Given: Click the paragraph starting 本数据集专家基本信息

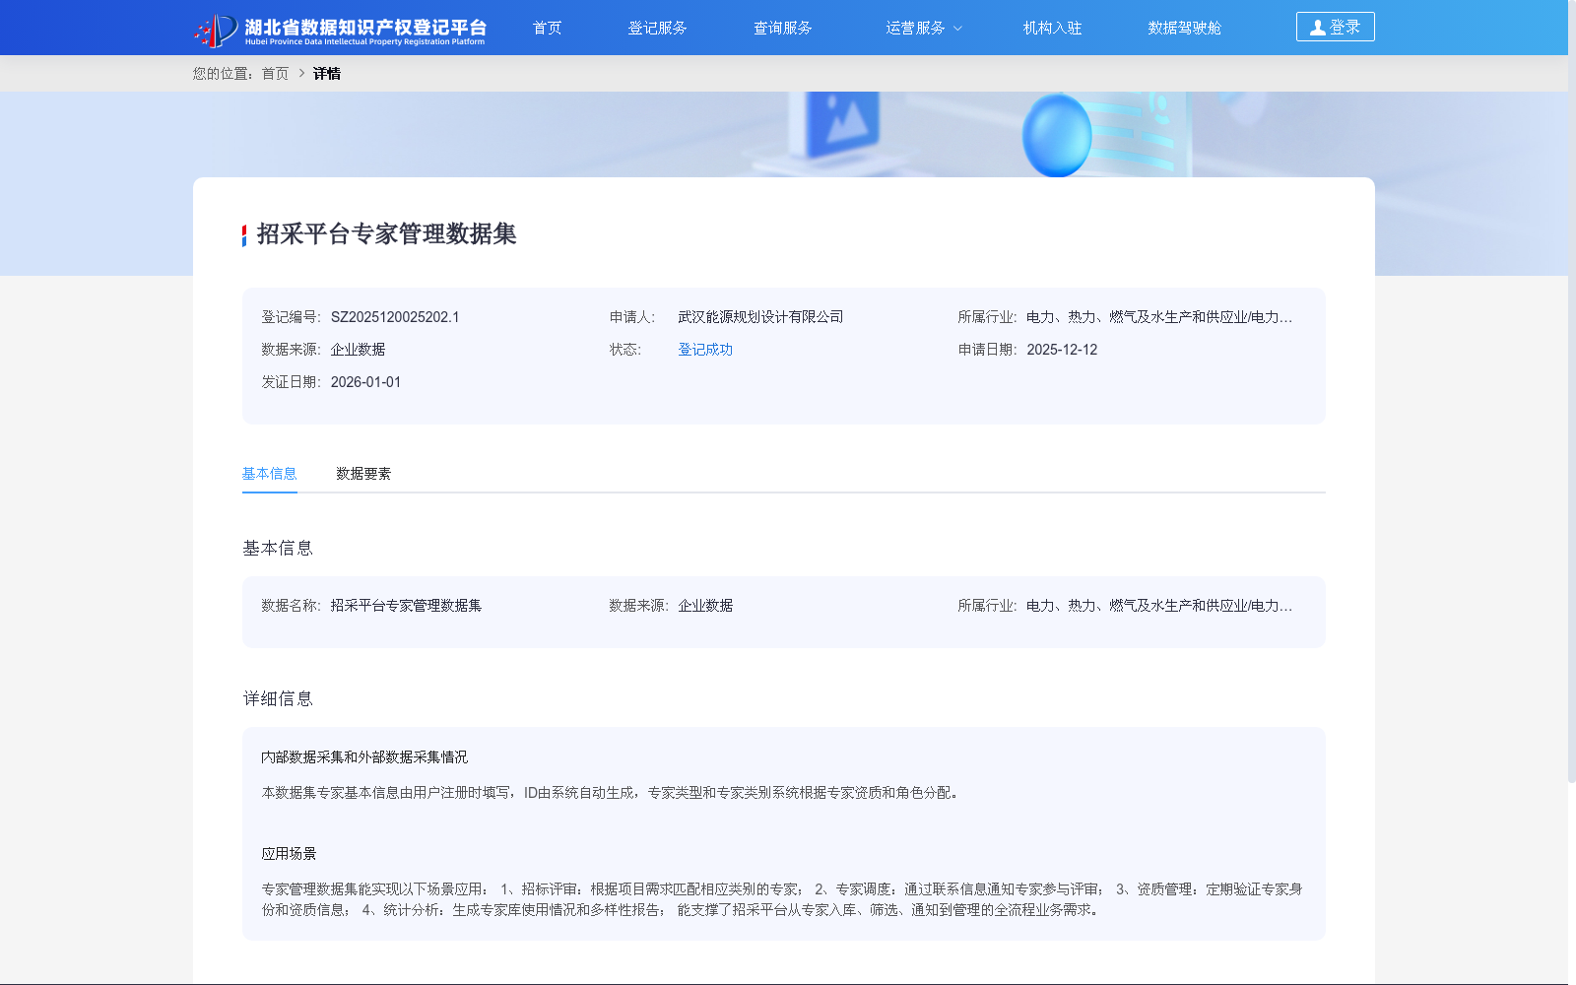Looking at the screenshot, I should (x=611, y=793).
